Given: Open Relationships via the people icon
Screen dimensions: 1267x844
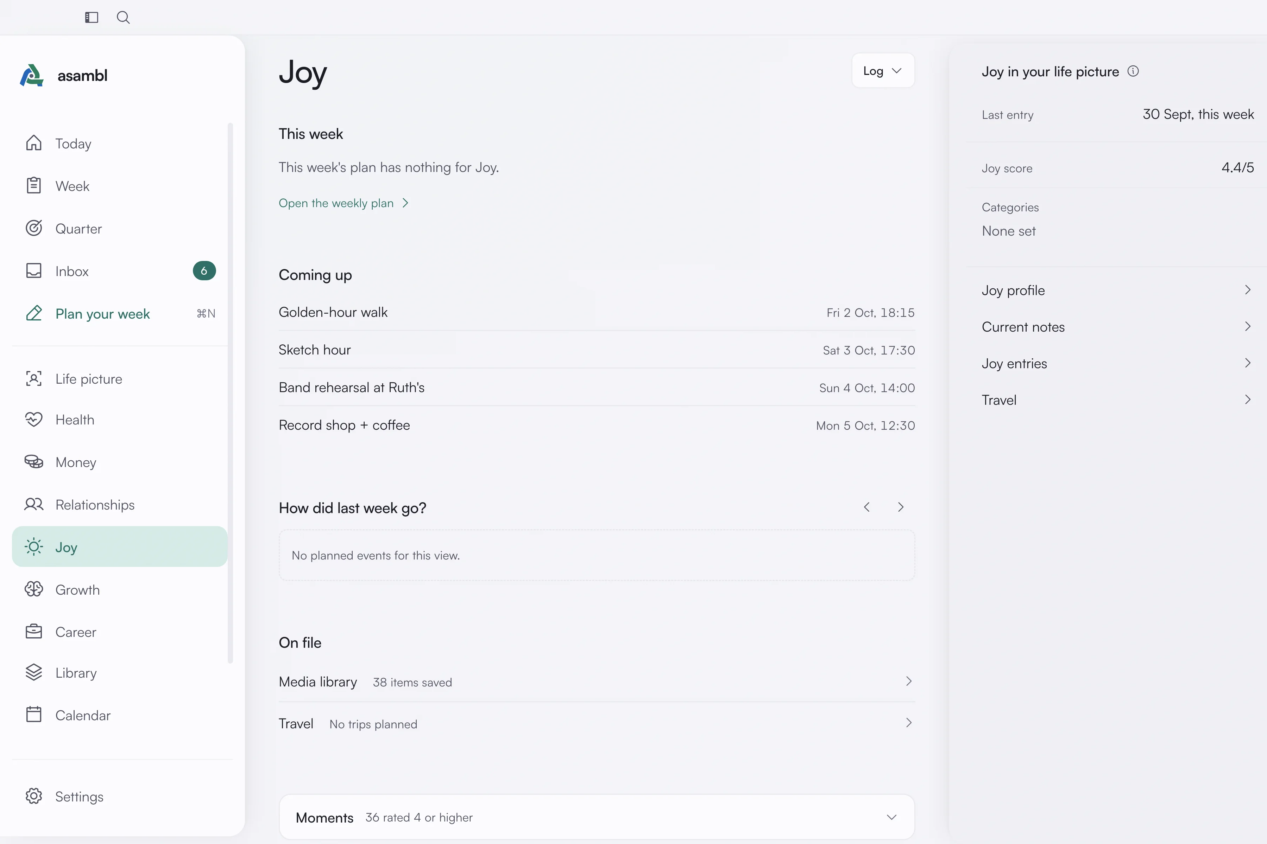Looking at the screenshot, I should (34, 504).
